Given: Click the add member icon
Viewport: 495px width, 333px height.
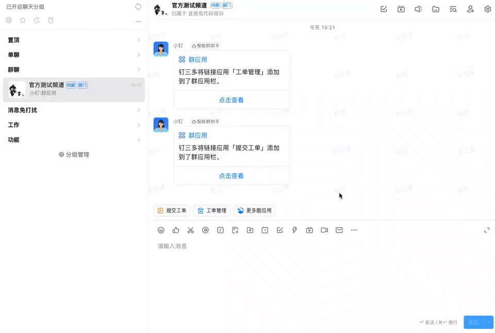Looking at the screenshot, I should (470, 9).
